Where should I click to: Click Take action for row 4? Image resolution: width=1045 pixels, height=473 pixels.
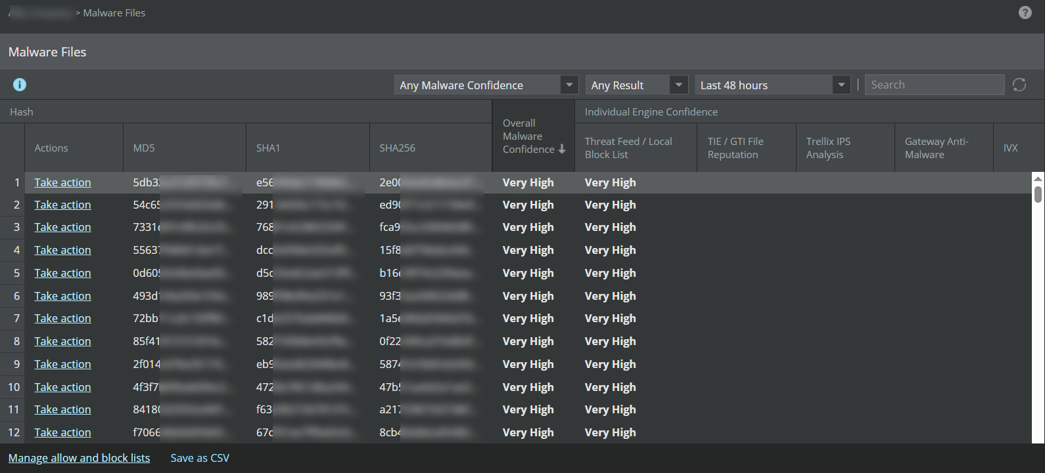coord(62,250)
